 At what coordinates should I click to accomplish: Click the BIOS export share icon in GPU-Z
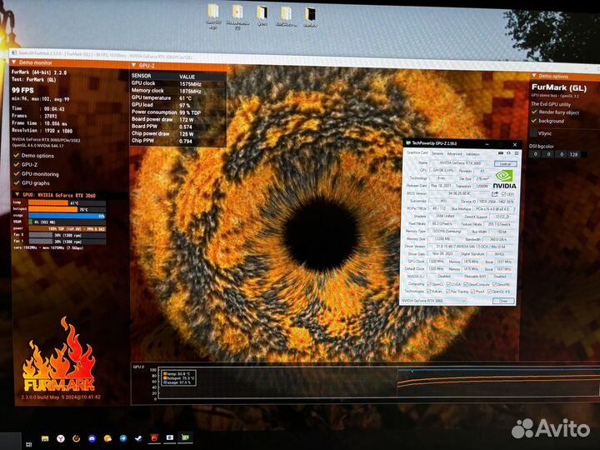tap(495, 194)
